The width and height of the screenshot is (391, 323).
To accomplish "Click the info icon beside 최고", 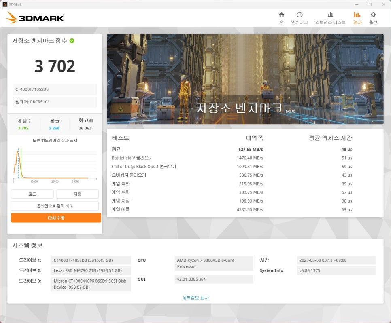I will click(x=91, y=121).
